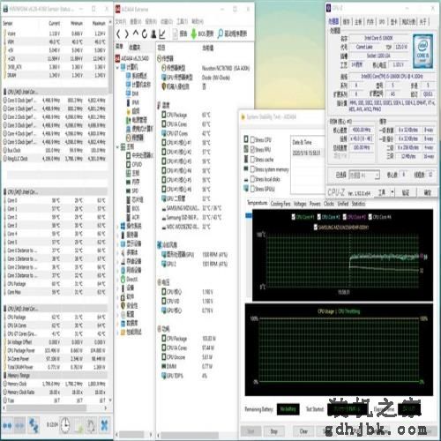
Task: Click HWiNFO horizontal scrollbar
Action: pos(47,408)
